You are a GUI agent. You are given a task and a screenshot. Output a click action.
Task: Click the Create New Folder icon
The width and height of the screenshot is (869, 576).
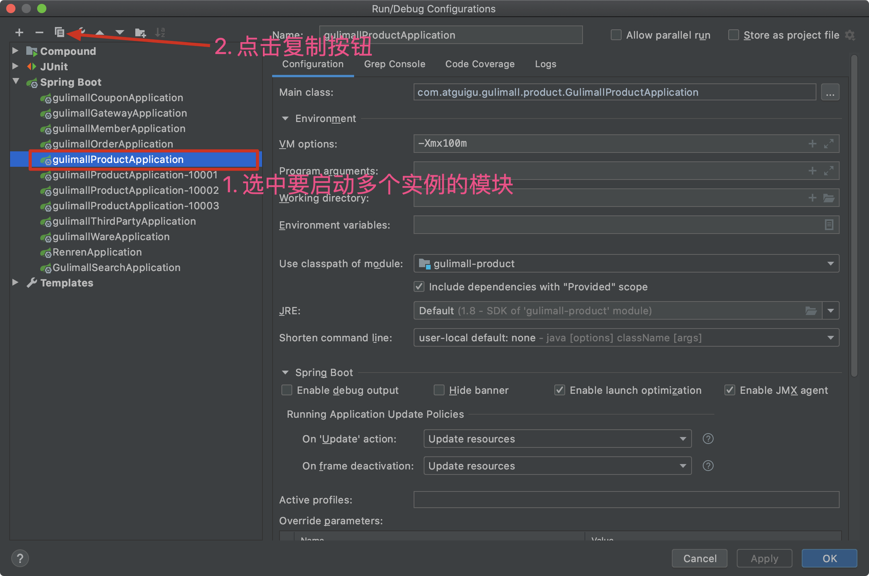pos(140,32)
